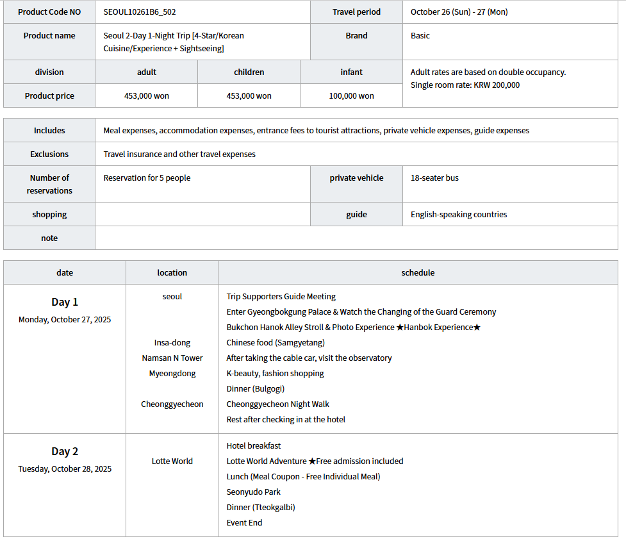The height and width of the screenshot is (539, 626).
Task: Click the infant price 100,000 won
Action: click(x=351, y=96)
